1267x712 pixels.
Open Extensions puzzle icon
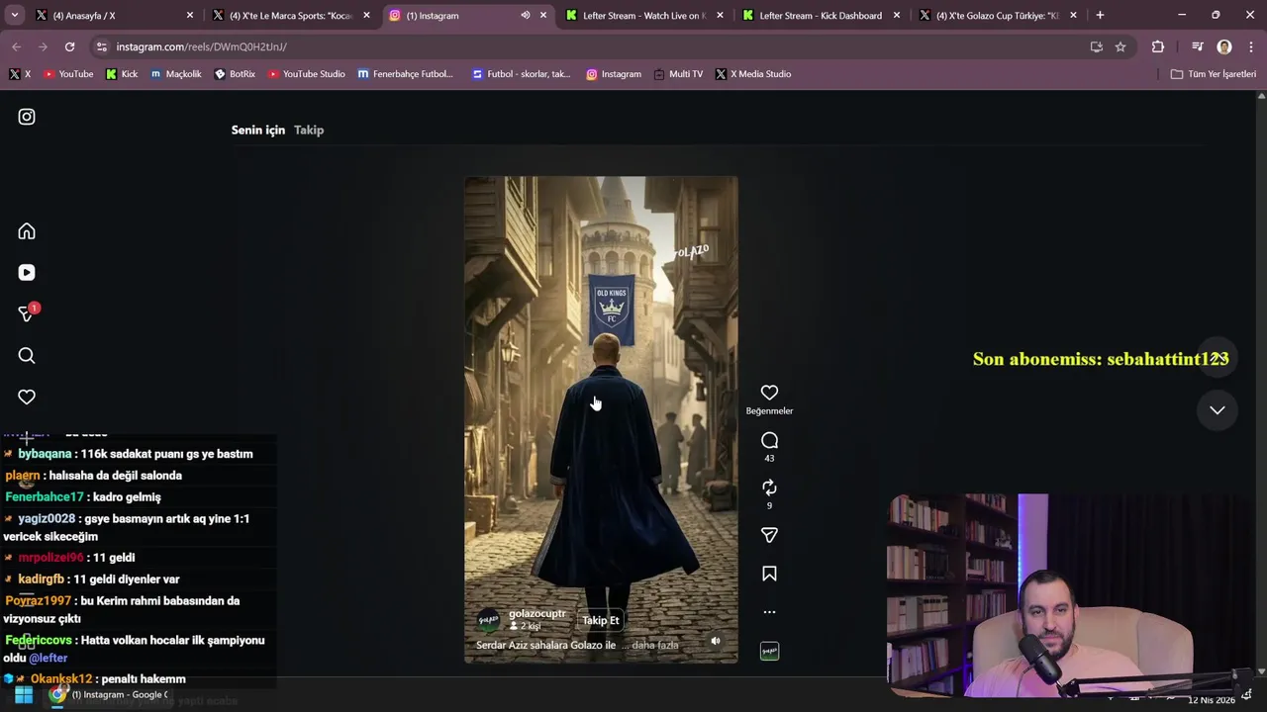pyautogui.click(x=1158, y=46)
